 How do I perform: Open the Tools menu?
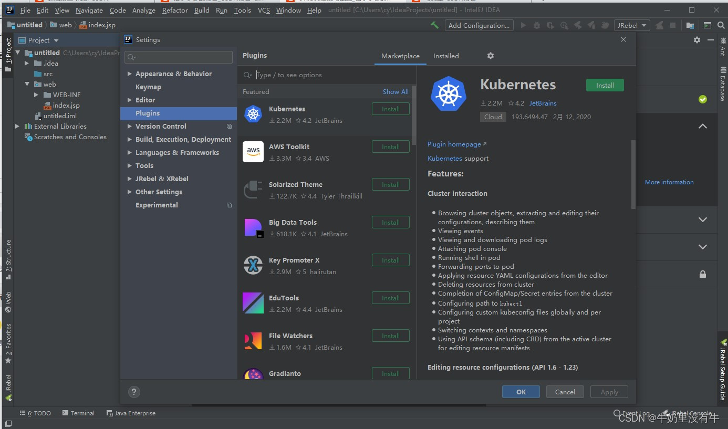[242, 10]
